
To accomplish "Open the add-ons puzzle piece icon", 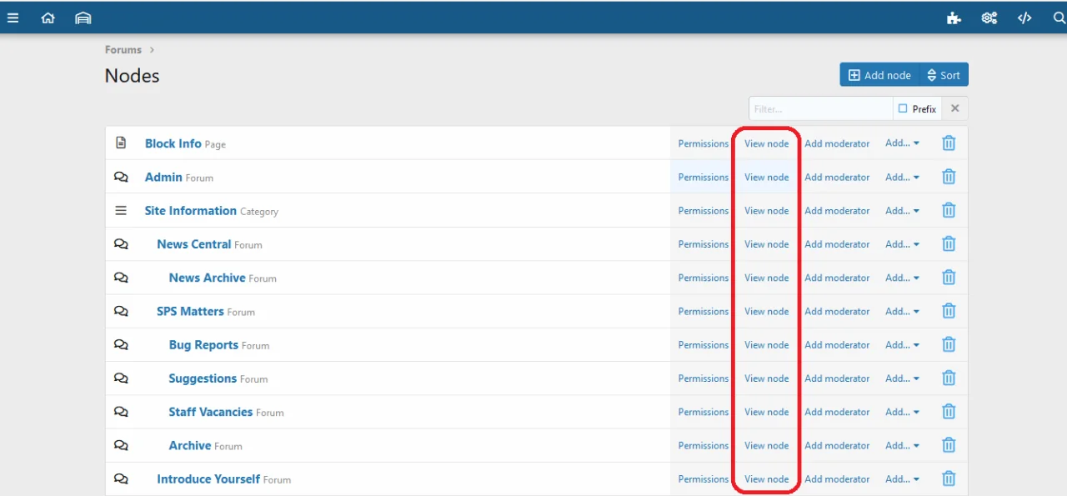I will pyautogui.click(x=954, y=18).
